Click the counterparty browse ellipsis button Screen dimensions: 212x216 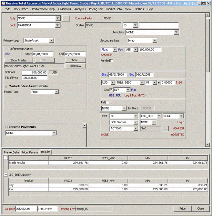pyautogui.click(x=66, y=18)
